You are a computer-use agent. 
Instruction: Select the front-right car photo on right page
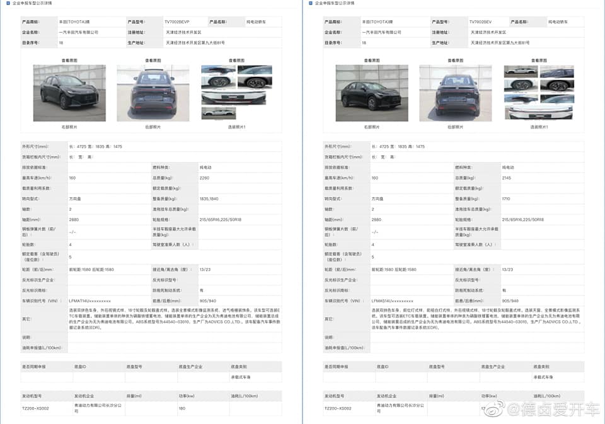[x=372, y=93]
